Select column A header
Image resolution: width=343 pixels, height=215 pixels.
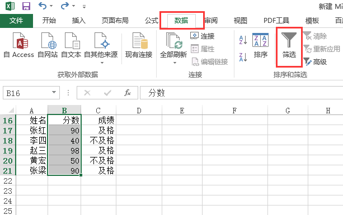pyautogui.click(x=32, y=111)
